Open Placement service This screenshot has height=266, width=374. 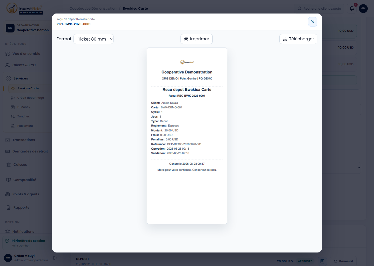pos(25,126)
